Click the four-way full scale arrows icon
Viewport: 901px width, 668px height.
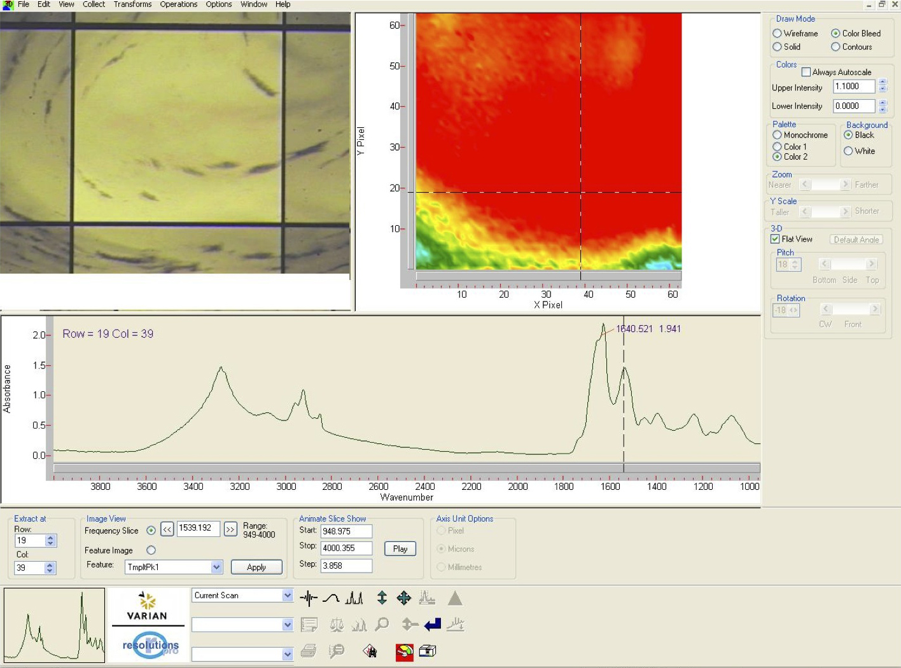(404, 598)
